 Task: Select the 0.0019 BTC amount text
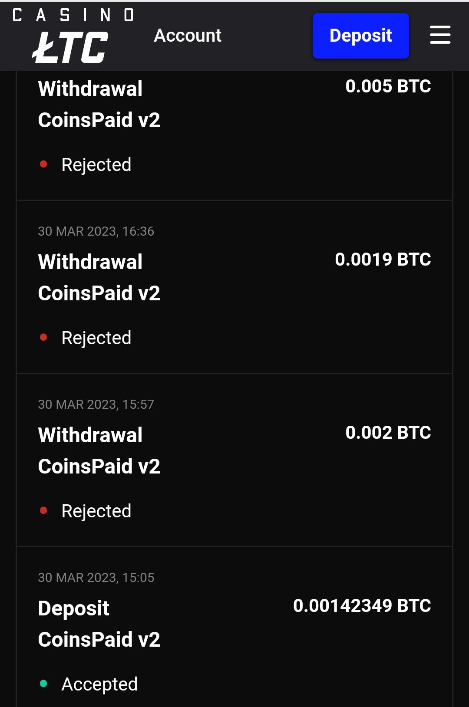point(383,260)
